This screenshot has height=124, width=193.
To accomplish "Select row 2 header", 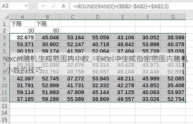I will [5, 31].
